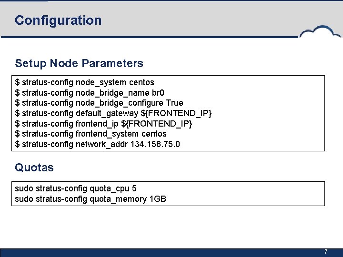Click the network_addr command line

(98, 144)
